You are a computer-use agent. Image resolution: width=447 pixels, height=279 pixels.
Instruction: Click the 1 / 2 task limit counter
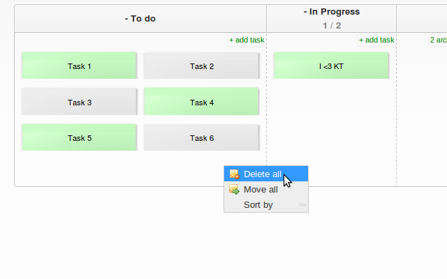coord(332,25)
